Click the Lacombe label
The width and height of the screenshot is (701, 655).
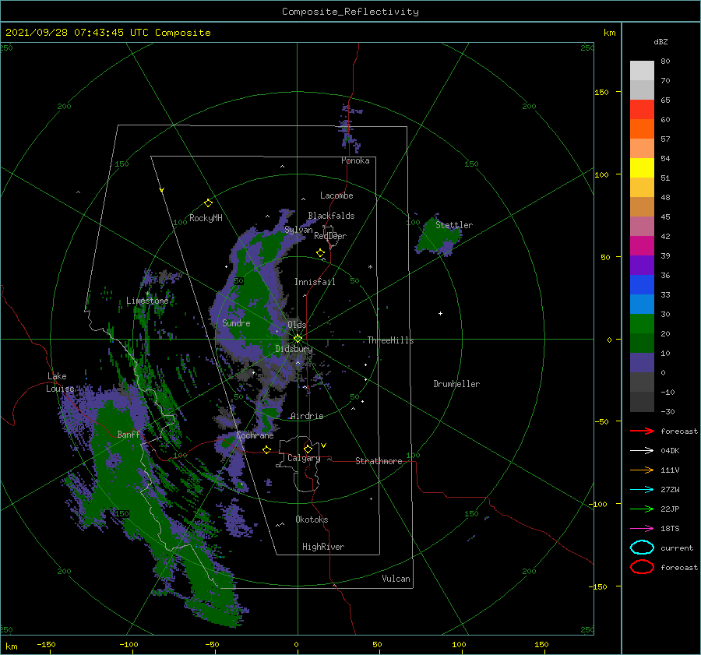pos(336,195)
